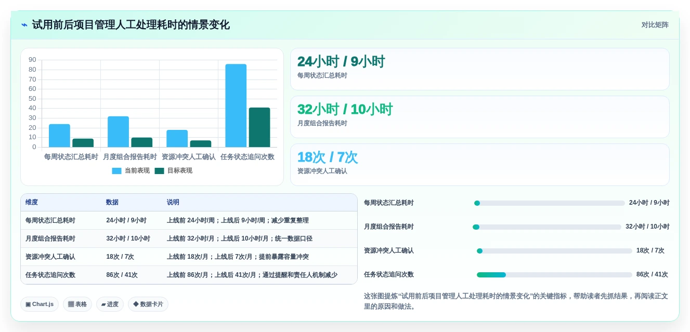
Task: Click the lightning icon beside the title
Action: 24,25
